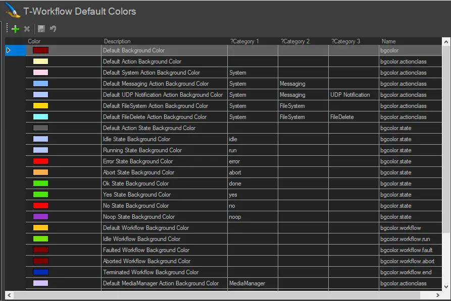Click the floppy disk Save icon
Viewport: 451px width, 301px height.
tap(41, 29)
